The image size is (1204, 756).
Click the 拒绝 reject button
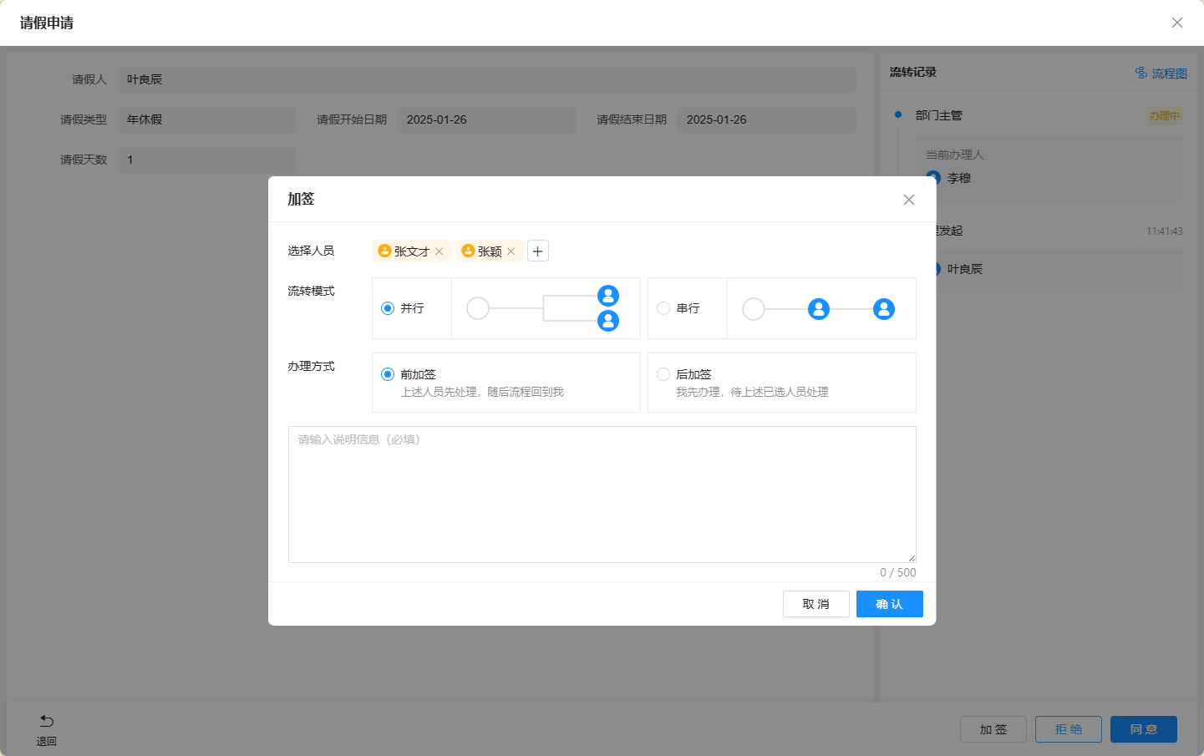[1068, 729]
